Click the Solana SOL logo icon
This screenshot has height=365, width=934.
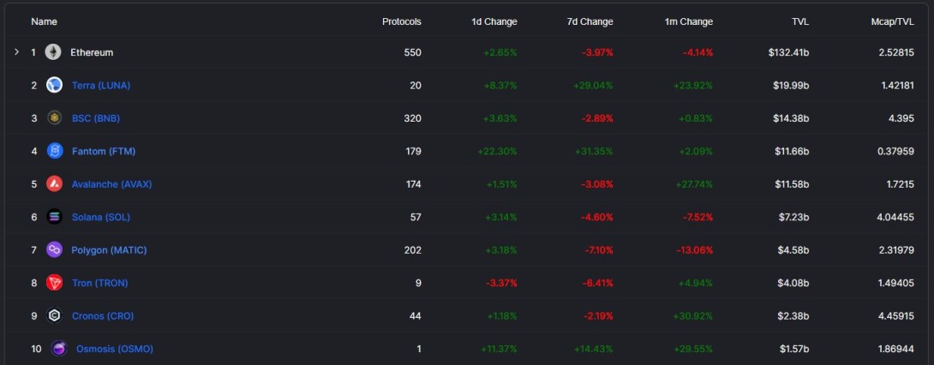pyautogui.click(x=54, y=217)
